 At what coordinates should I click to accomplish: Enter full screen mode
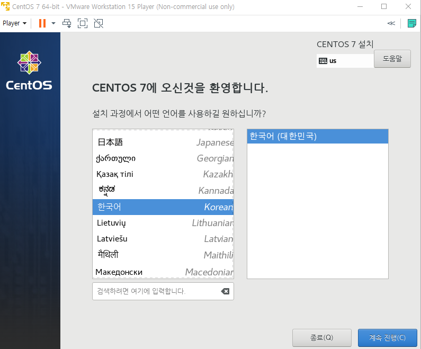coord(83,23)
